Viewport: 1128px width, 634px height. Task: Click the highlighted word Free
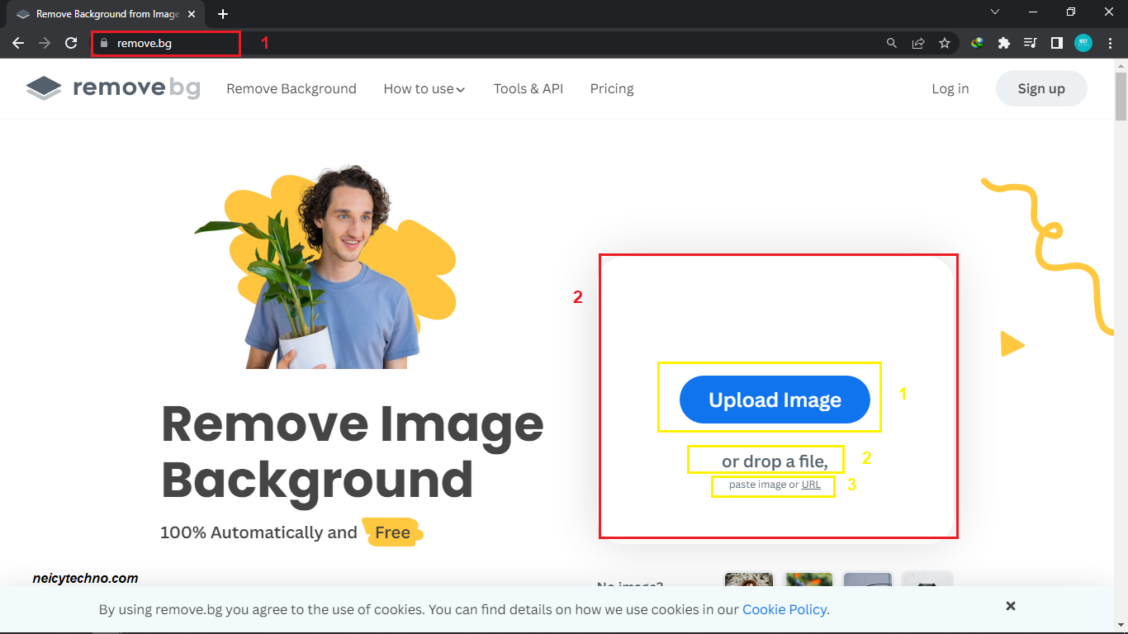click(x=392, y=532)
